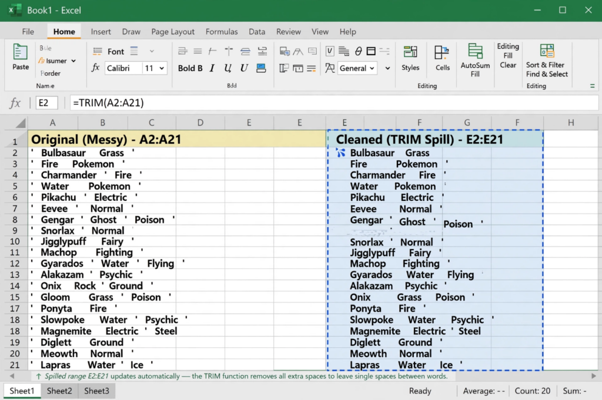This screenshot has height=400, width=602.
Task: Click the blue curved-lines alignment icon
Action: [245, 51]
